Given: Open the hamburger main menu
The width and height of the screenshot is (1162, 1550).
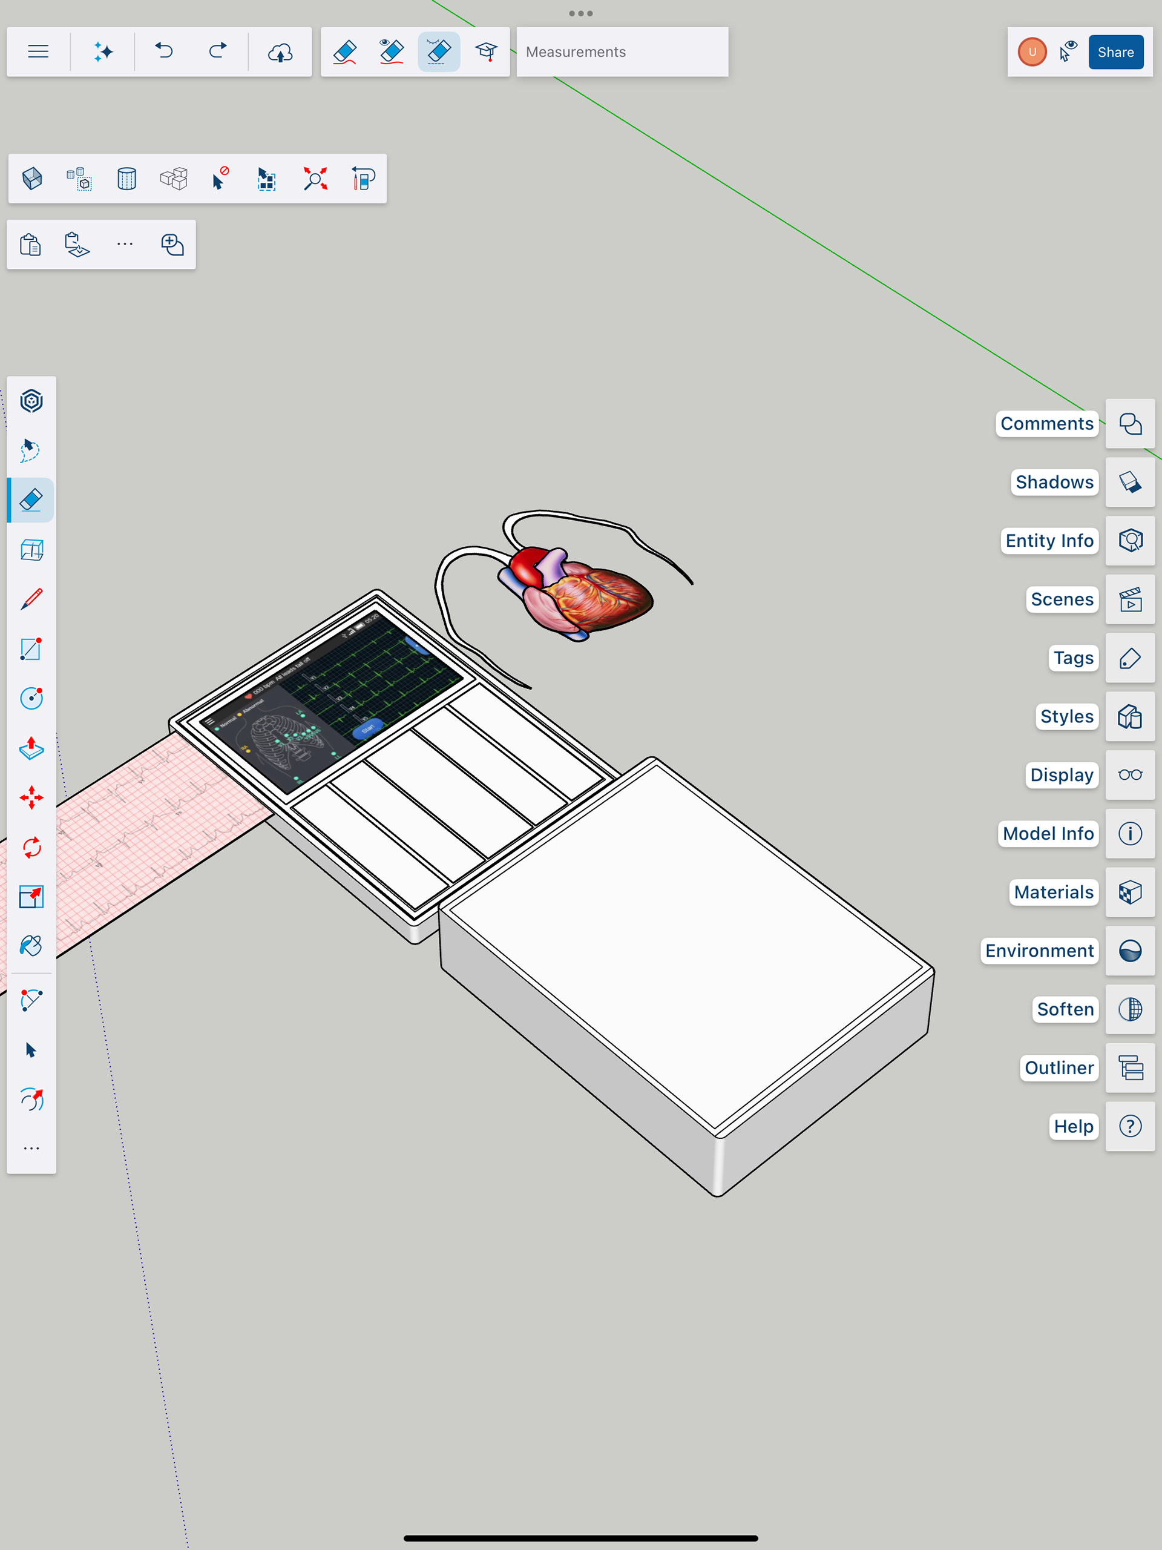Looking at the screenshot, I should [38, 52].
